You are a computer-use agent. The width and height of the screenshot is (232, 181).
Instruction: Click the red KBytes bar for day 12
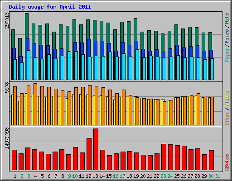(x=89, y=154)
